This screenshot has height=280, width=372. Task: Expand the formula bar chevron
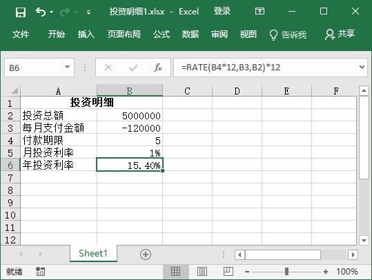coord(362,68)
